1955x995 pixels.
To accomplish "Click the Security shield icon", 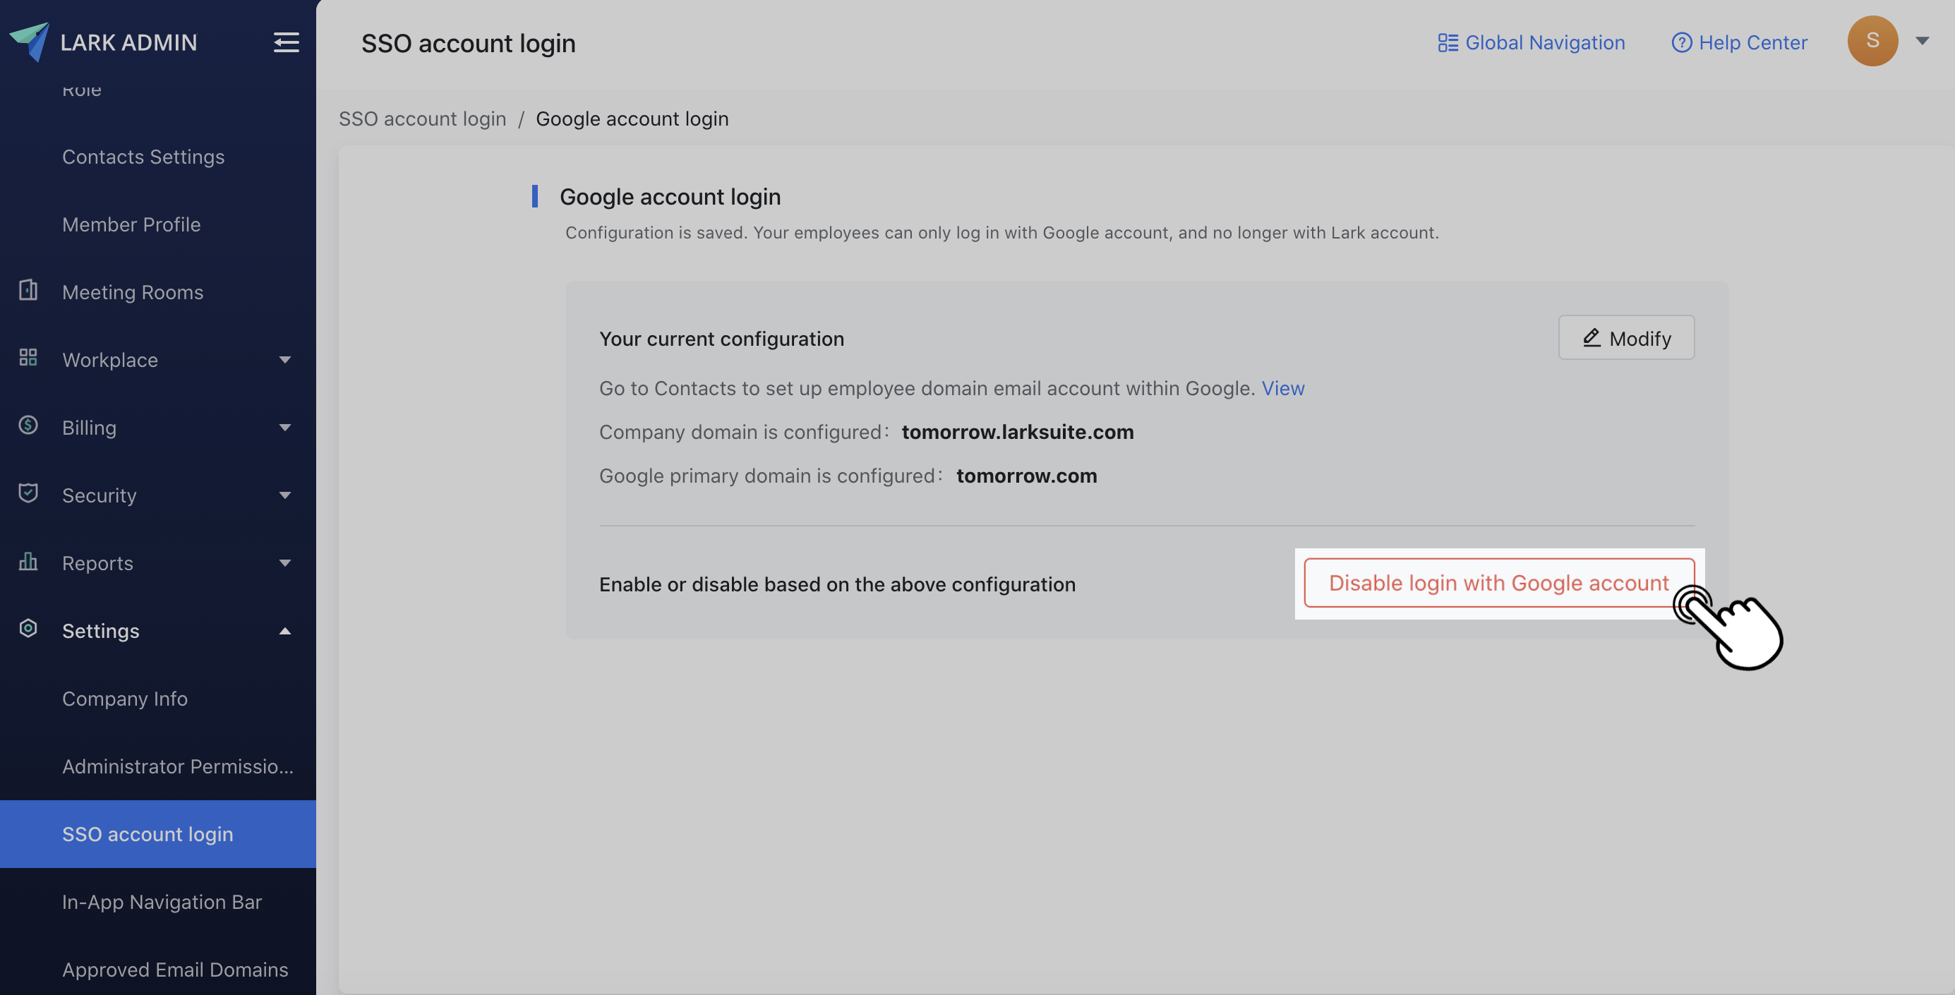I will [28, 493].
